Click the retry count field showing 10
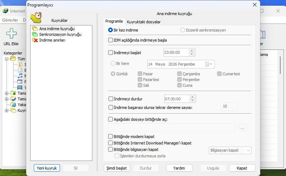The image size is (286, 176). [x=229, y=106]
